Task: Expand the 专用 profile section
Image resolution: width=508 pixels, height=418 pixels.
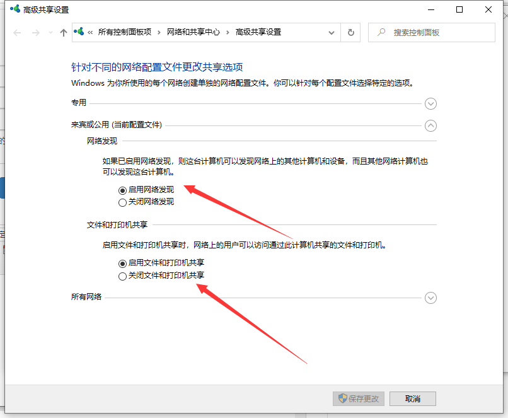Action: [430, 103]
